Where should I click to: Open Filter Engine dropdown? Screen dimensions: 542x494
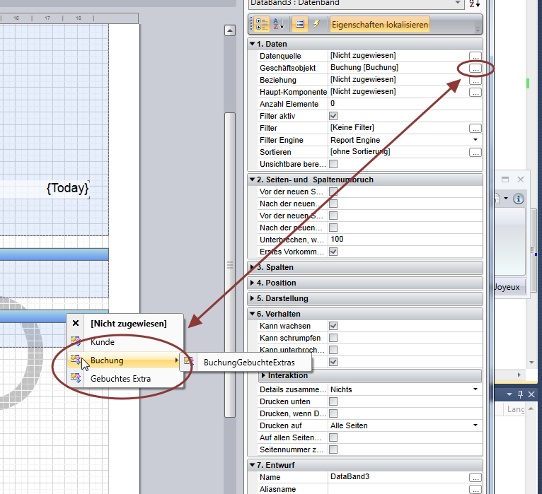pos(475,140)
